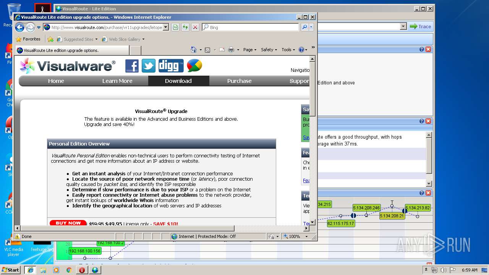Select the 62.115.175.17 hop label
This screenshot has height=275, width=489.
click(341, 223)
